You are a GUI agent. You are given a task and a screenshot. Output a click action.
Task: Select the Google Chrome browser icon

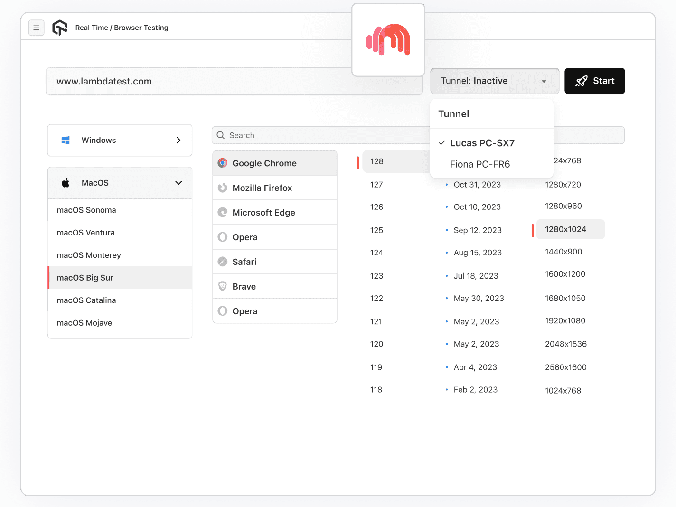[x=222, y=163]
